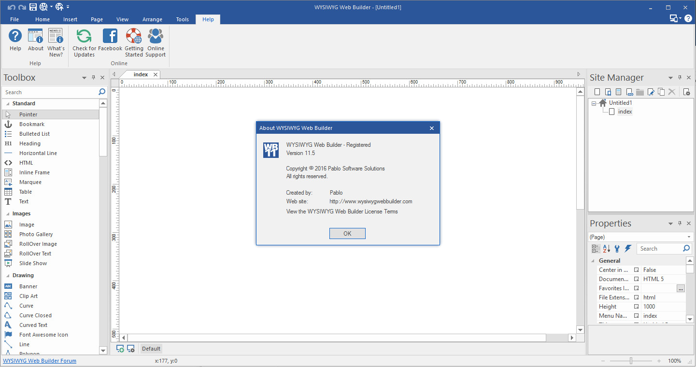Open What's New? in the ribbon

click(x=56, y=42)
